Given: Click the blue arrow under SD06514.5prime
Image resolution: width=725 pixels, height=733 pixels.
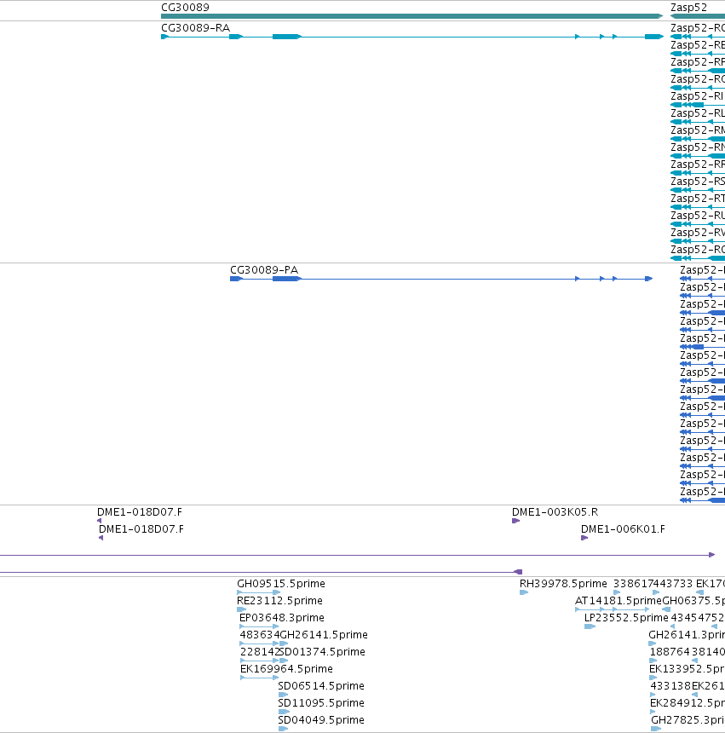Looking at the screenshot, I should (283, 695).
